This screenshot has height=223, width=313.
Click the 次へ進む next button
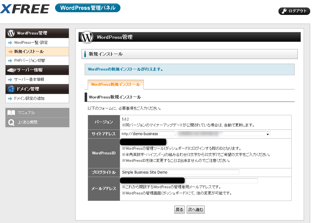coord(196,210)
